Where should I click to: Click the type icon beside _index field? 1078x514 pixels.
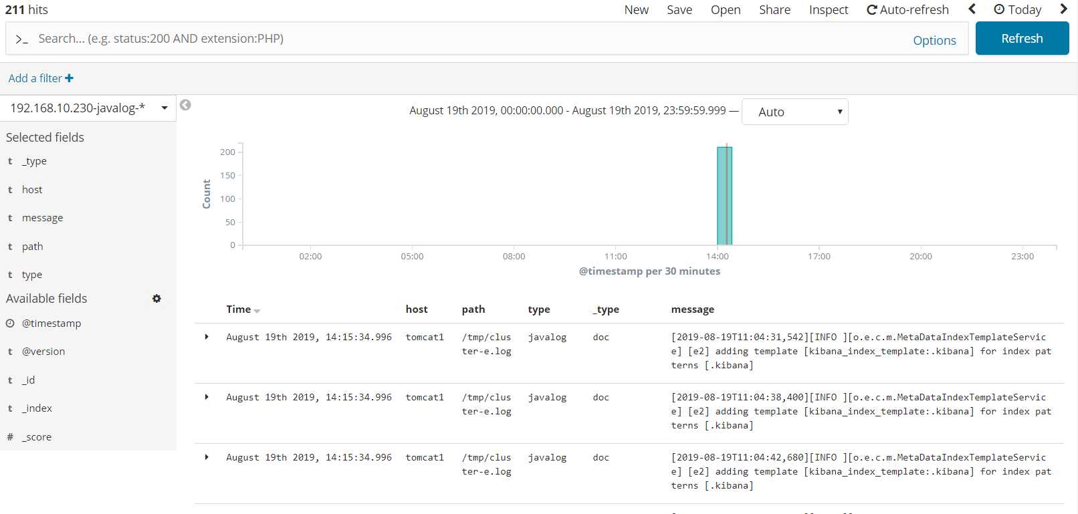coord(10,408)
